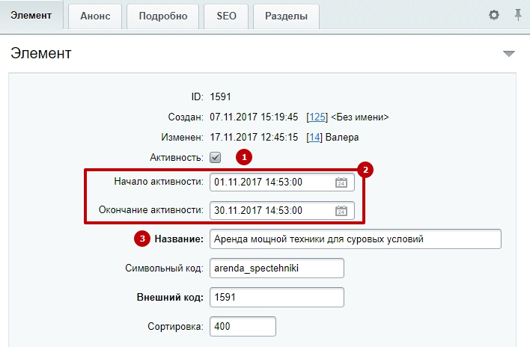Screen dimensions: 530x347
Task: Collapse the Элемент section arrow
Action: pyautogui.click(x=509, y=54)
